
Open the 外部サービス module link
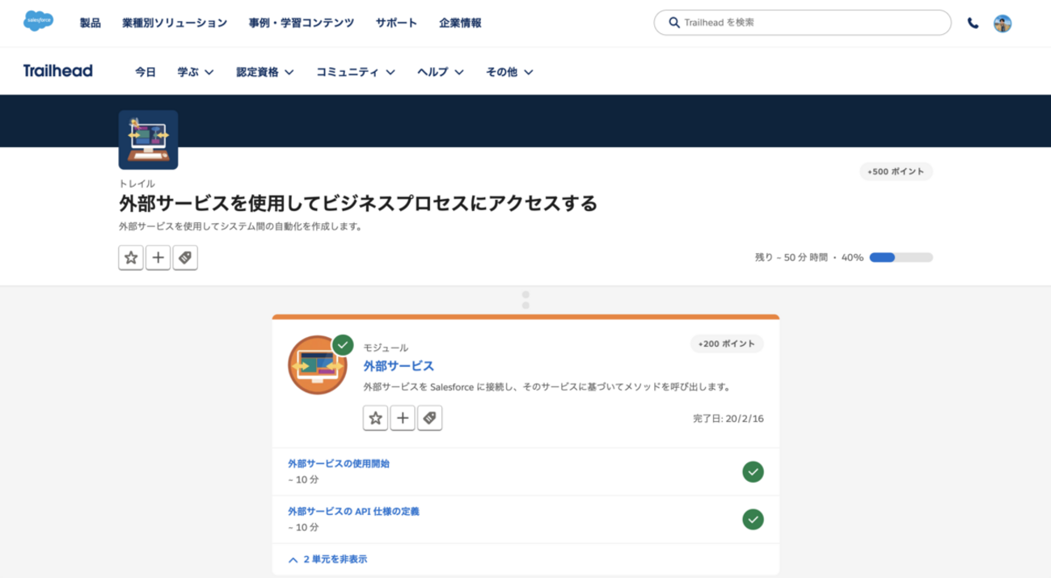point(399,366)
